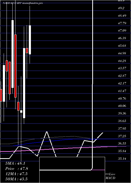This screenshot has height=183, width=131.
Task: Click the 37.95 price axis label
Action: click(122, 129)
